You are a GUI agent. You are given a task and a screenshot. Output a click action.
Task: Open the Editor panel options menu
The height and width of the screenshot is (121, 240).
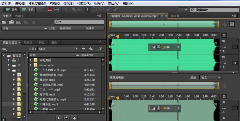[x=234, y=16]
